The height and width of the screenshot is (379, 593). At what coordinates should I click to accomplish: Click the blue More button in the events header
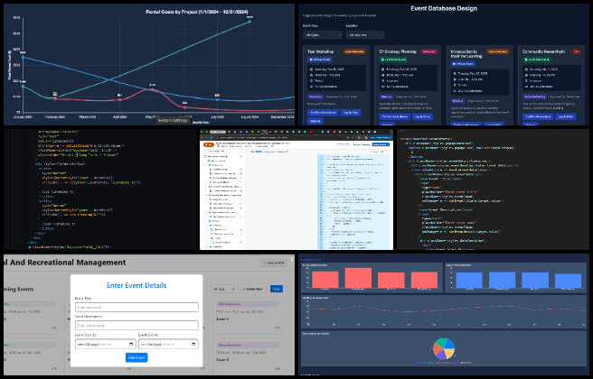coord(277,289)
